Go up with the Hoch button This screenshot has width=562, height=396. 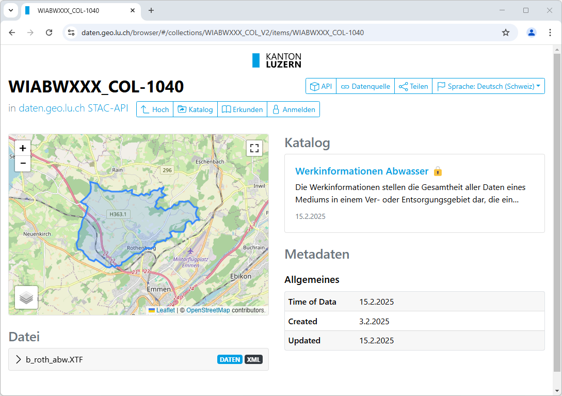(155, 109)
